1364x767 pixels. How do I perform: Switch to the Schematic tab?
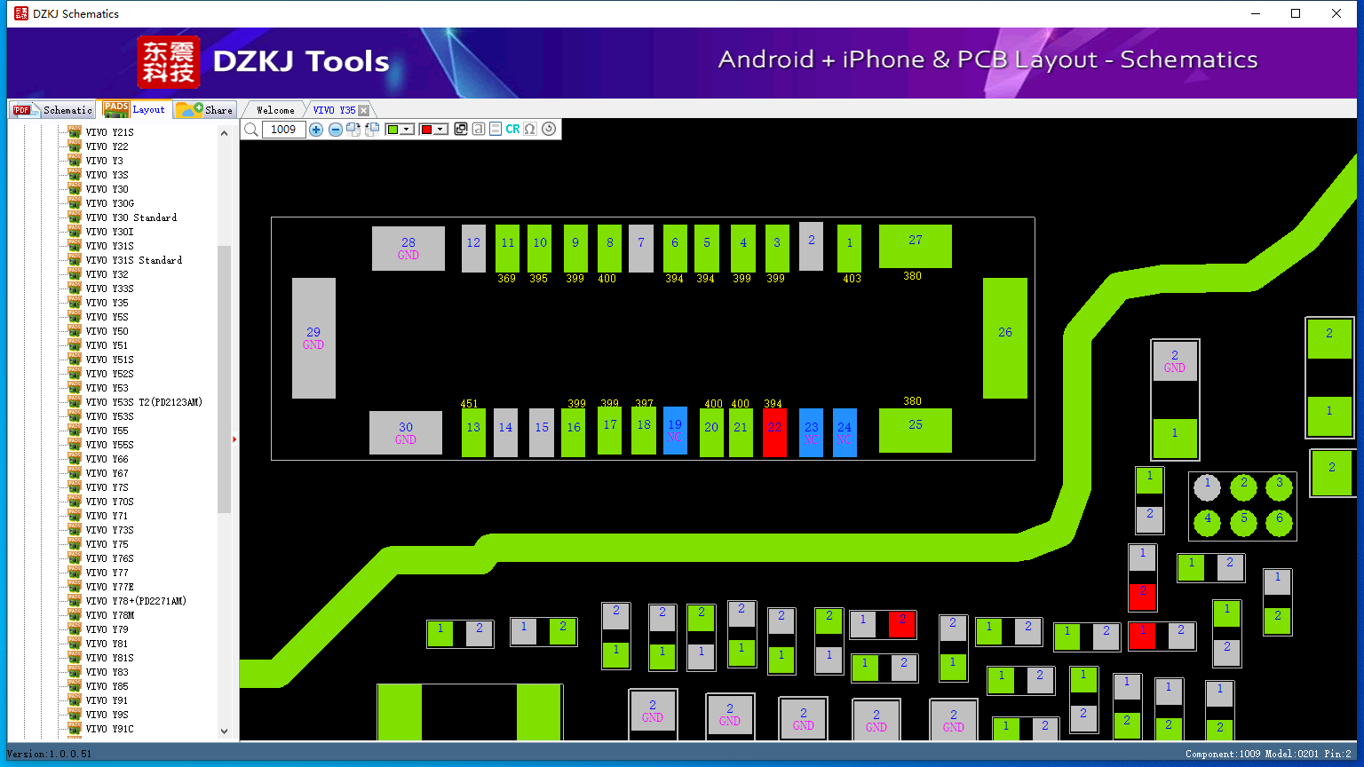pyautogui.click(x=52, y=109)
